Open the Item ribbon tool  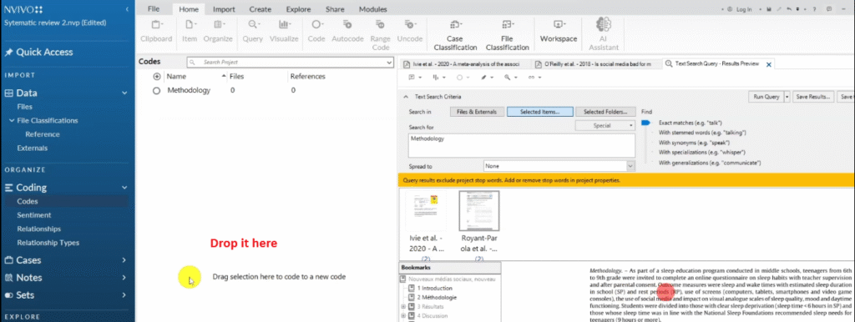pos(190,31)
